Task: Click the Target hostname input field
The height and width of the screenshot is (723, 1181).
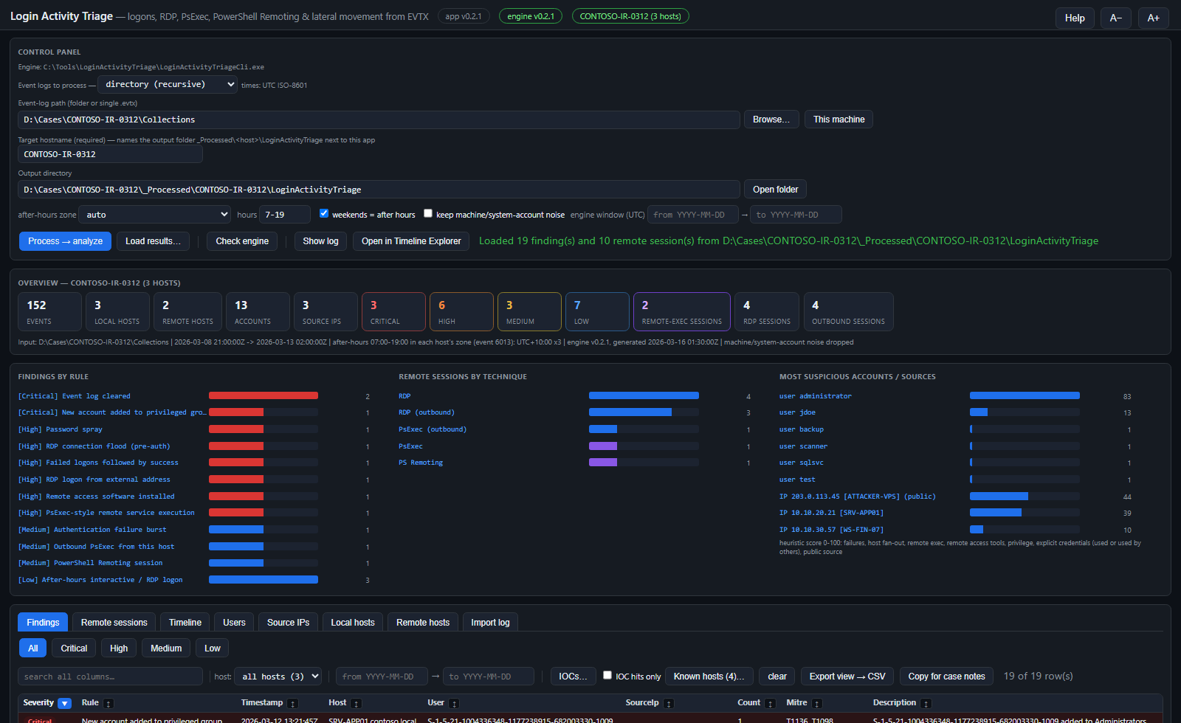Action: pyautogui.click(x=111, y=154)
